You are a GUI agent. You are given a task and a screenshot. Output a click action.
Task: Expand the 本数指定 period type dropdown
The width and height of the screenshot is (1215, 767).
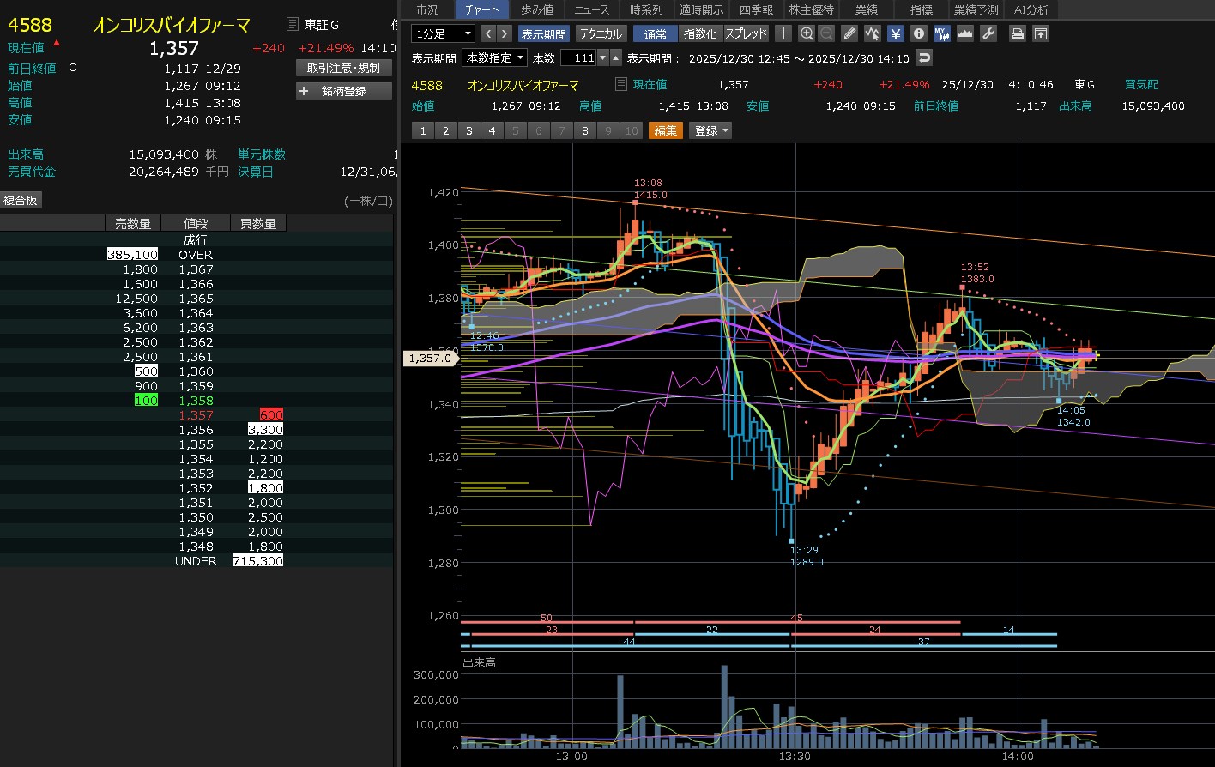pos(494,58)
